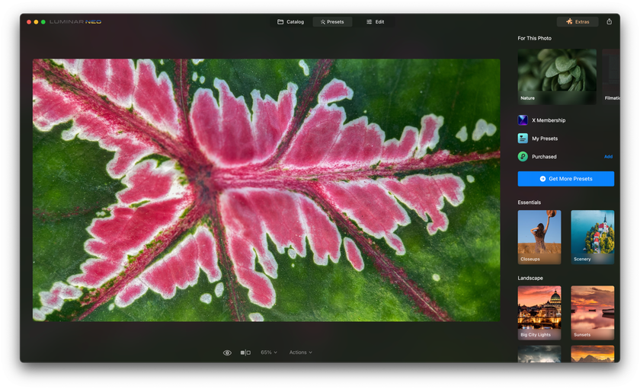Open the Actions dropdown

click(x=300, y=352)
